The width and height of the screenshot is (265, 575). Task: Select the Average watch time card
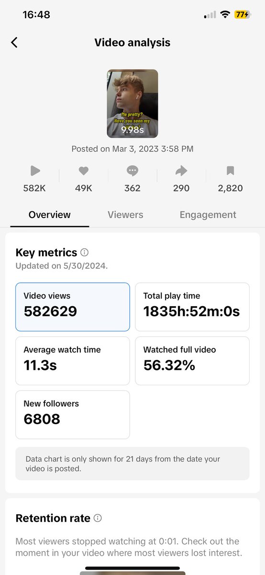[73, 361]
